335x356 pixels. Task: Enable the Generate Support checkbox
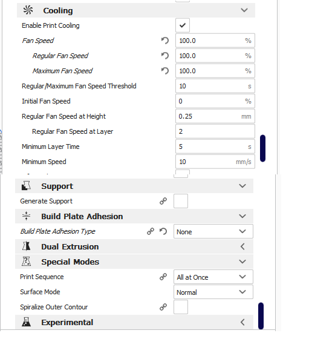click(x=181, y=201)
